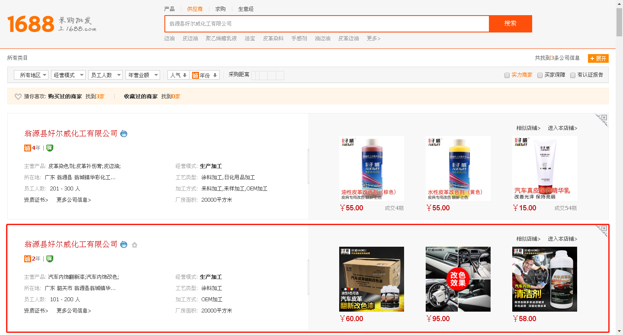Viewport: 623px width, 335px height.
Task: Click the house icon beside the 2年 company name
Action: [135, 245]
